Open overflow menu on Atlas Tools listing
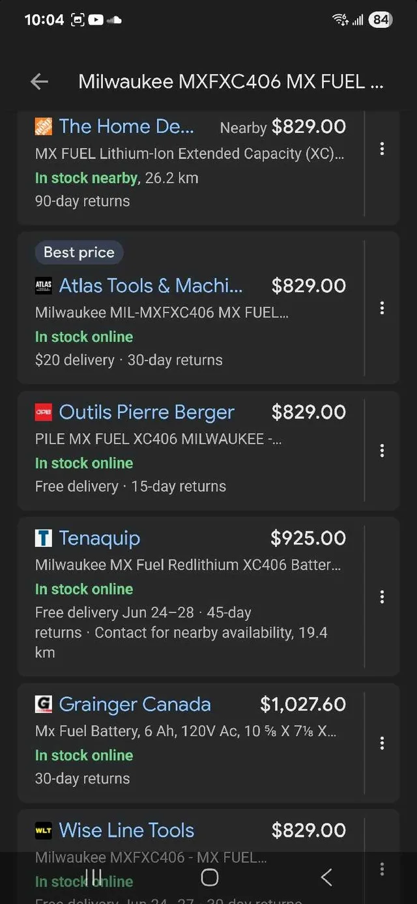Viewport: 417px width, 904px height. 382,308
